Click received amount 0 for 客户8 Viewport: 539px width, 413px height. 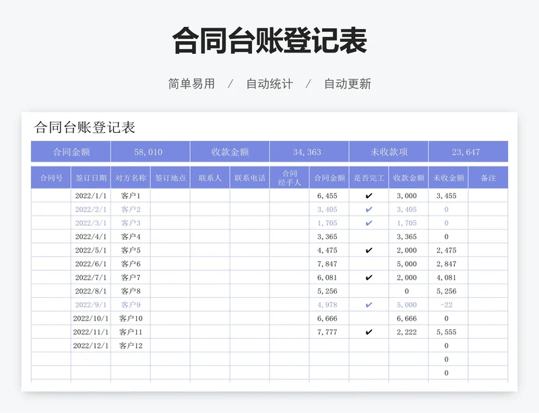(x=407, y=291)
